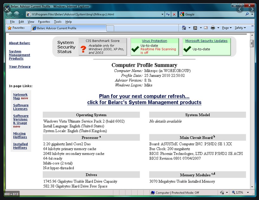Click the green checkmark under Virus Protection
Screen dimensions: 259x200
click(135, 49)
